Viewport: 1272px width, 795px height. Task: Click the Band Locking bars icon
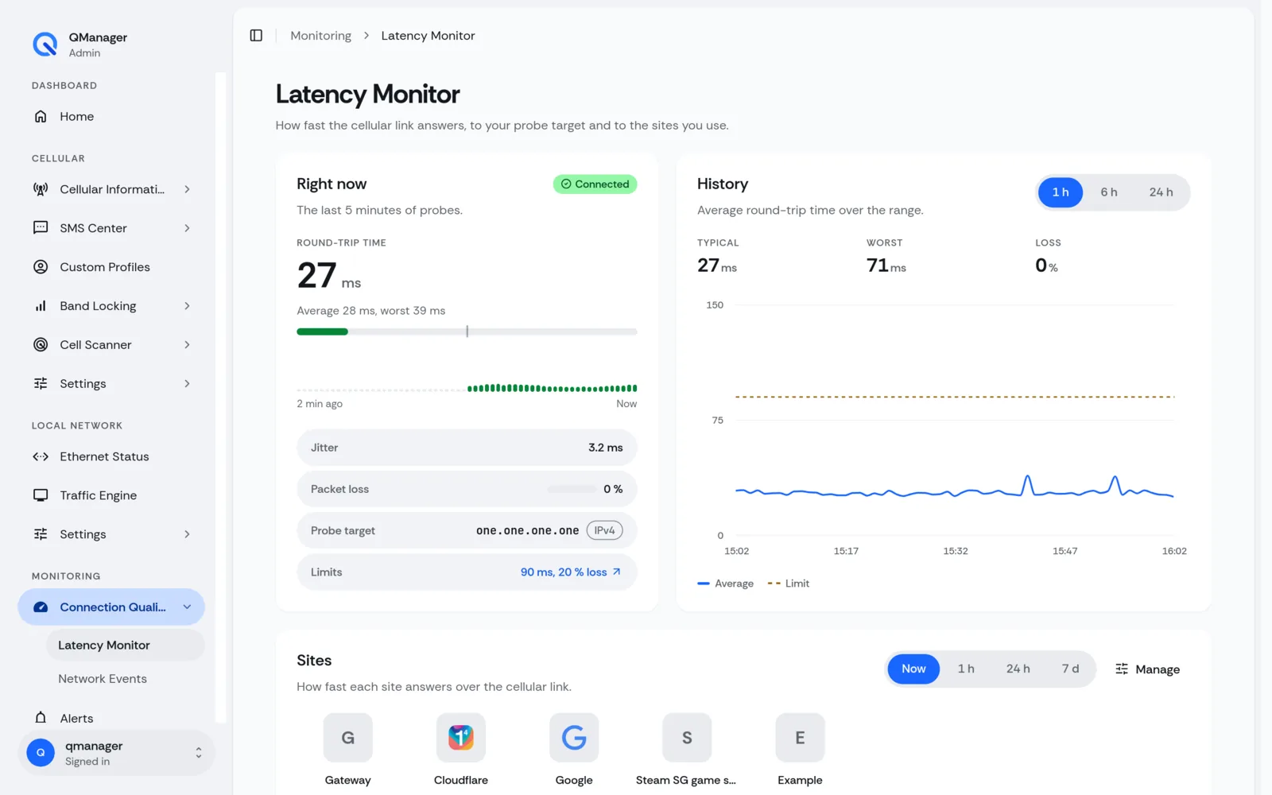[x=41, y=306]
